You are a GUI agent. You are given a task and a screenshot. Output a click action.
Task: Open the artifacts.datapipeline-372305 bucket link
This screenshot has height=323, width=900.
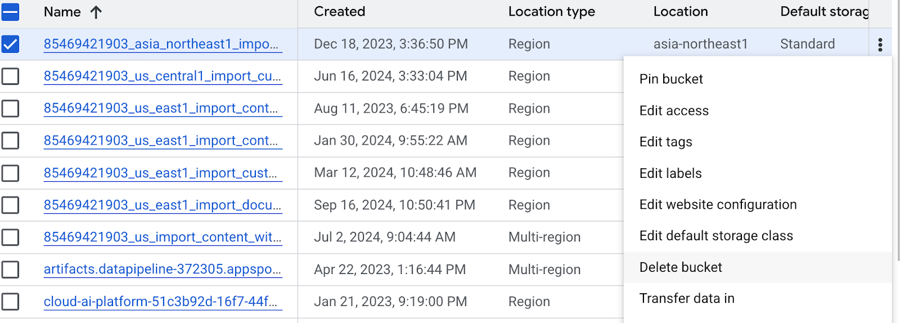tap(163, 270)
